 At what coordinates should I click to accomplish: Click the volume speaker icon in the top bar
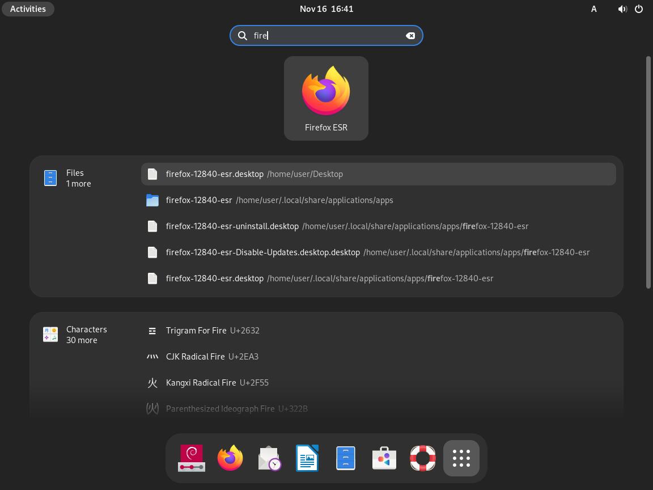pos(622,9)
